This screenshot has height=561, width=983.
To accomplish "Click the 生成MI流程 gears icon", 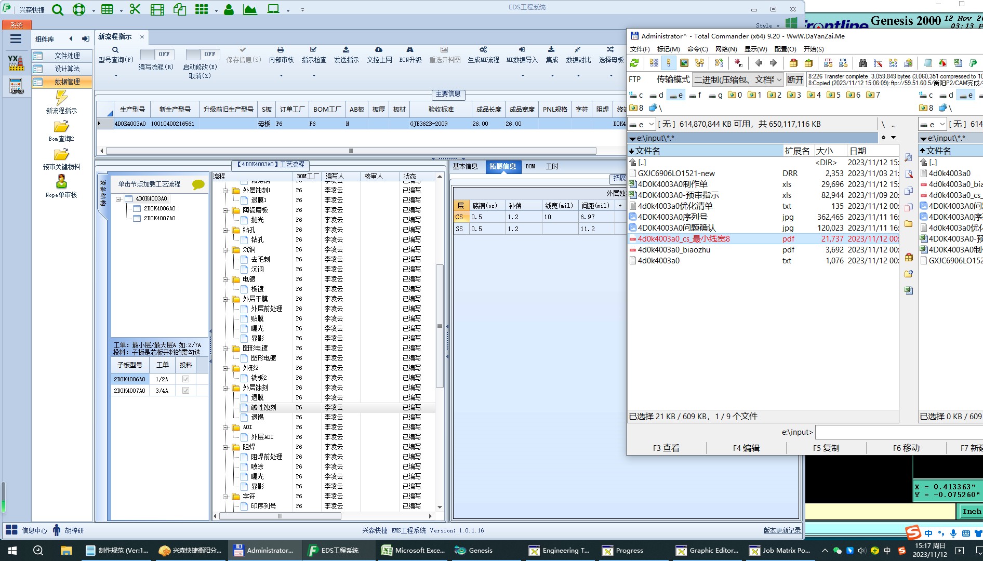I will point(483,50).
